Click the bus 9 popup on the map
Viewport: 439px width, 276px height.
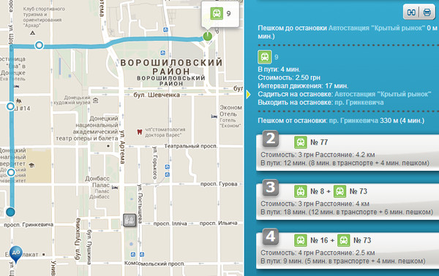coord(220,14)
